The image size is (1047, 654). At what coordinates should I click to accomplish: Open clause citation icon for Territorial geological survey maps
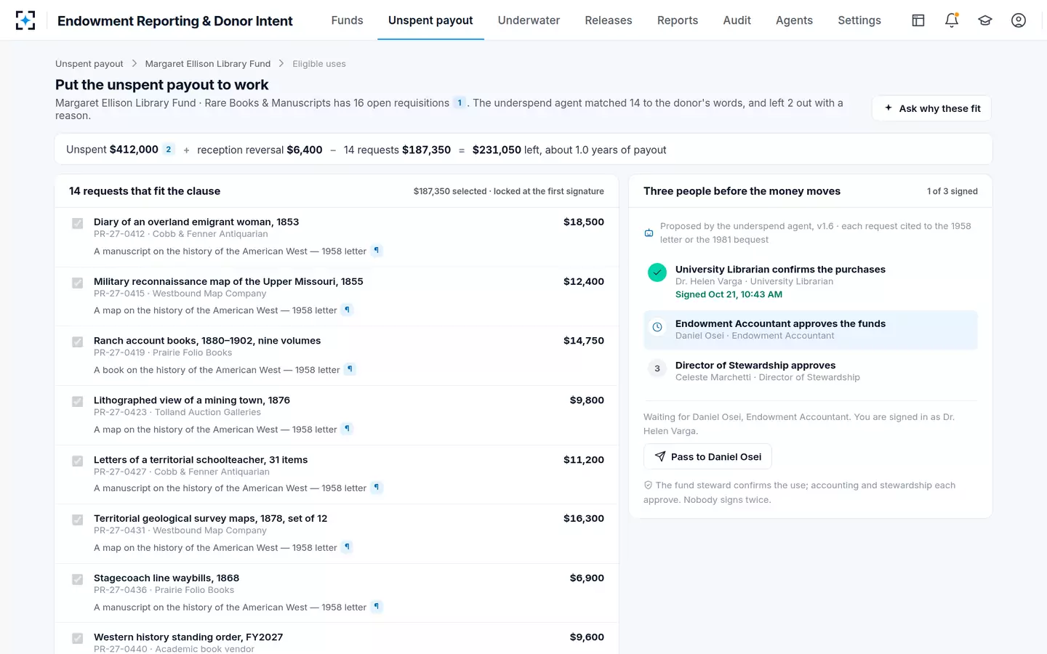(x=348, y=547)
